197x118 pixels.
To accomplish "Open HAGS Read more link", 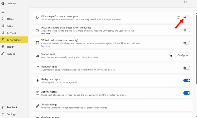I will tap(46, 33).
